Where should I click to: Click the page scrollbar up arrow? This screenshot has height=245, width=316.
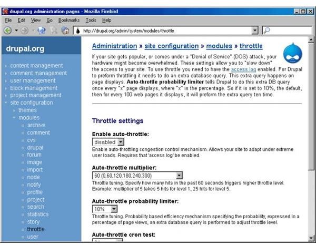(x=311, y=40)
